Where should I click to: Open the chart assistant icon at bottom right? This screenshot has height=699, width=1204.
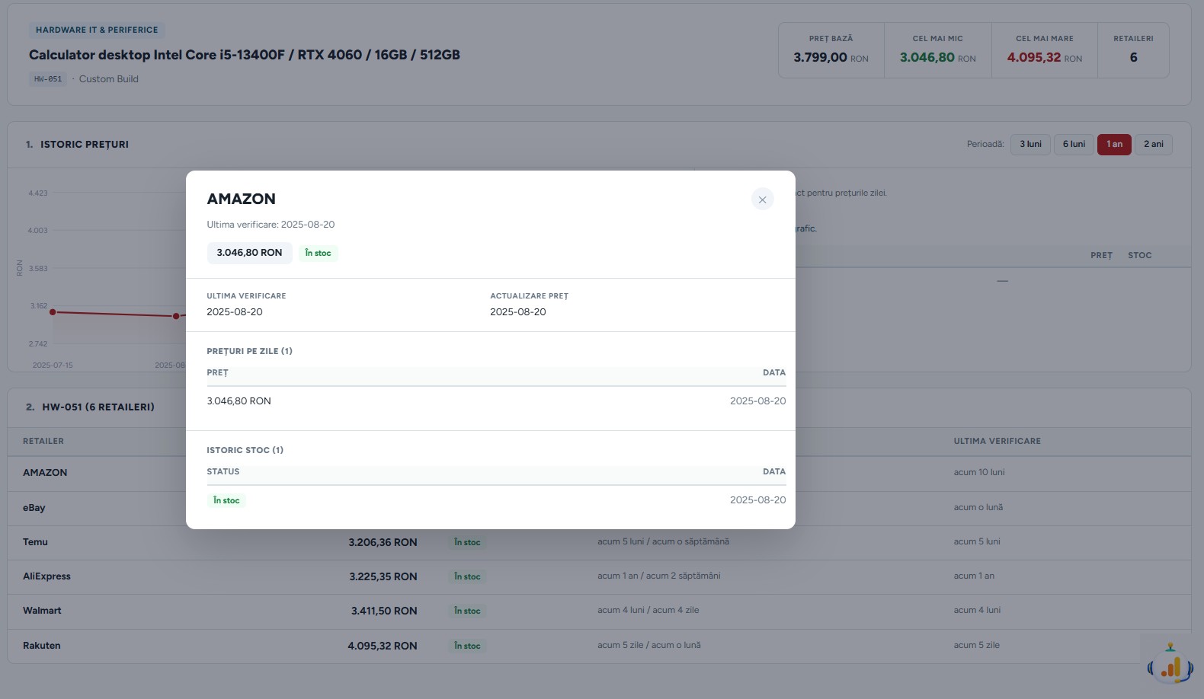1170,663
